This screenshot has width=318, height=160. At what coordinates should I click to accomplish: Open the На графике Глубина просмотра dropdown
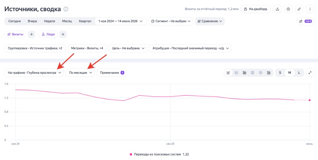pyautogui.click(x=34, y=73)
